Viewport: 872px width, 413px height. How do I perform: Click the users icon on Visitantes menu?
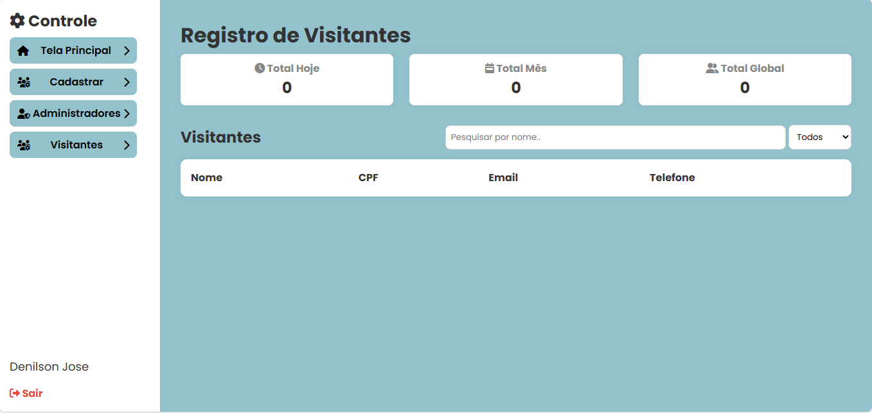(x=24, y=145)
